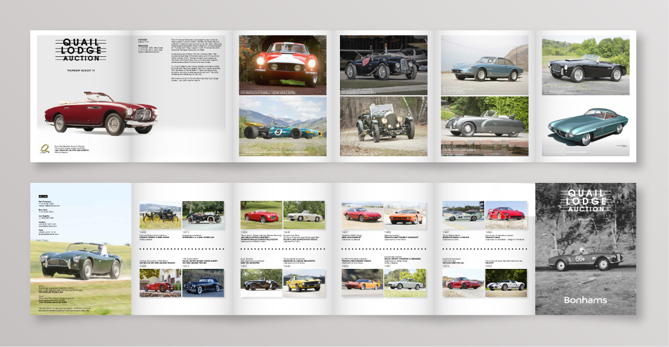The height and width of the screenshot is (347, 669).
Task: Select the red prewar Alfa racer thumbnail
Action: (x=161, y=283)
